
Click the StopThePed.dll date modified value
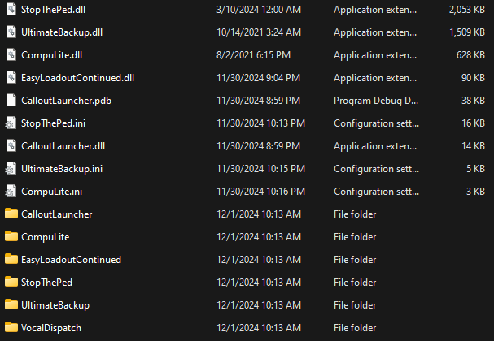pyautogui.click(x=257, y=9)
